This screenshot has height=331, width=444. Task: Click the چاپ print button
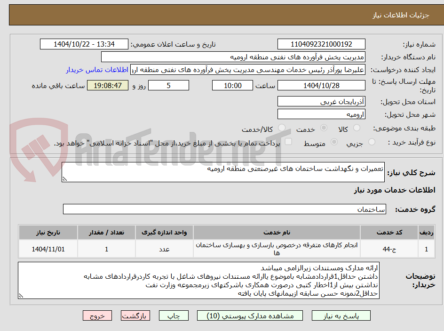174,315
